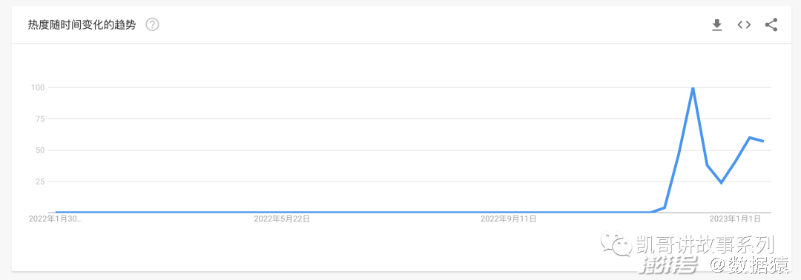801x280 pixels.
Task: Click the 凯哥讲故事系列 watermark text
Action: (705, 244)
